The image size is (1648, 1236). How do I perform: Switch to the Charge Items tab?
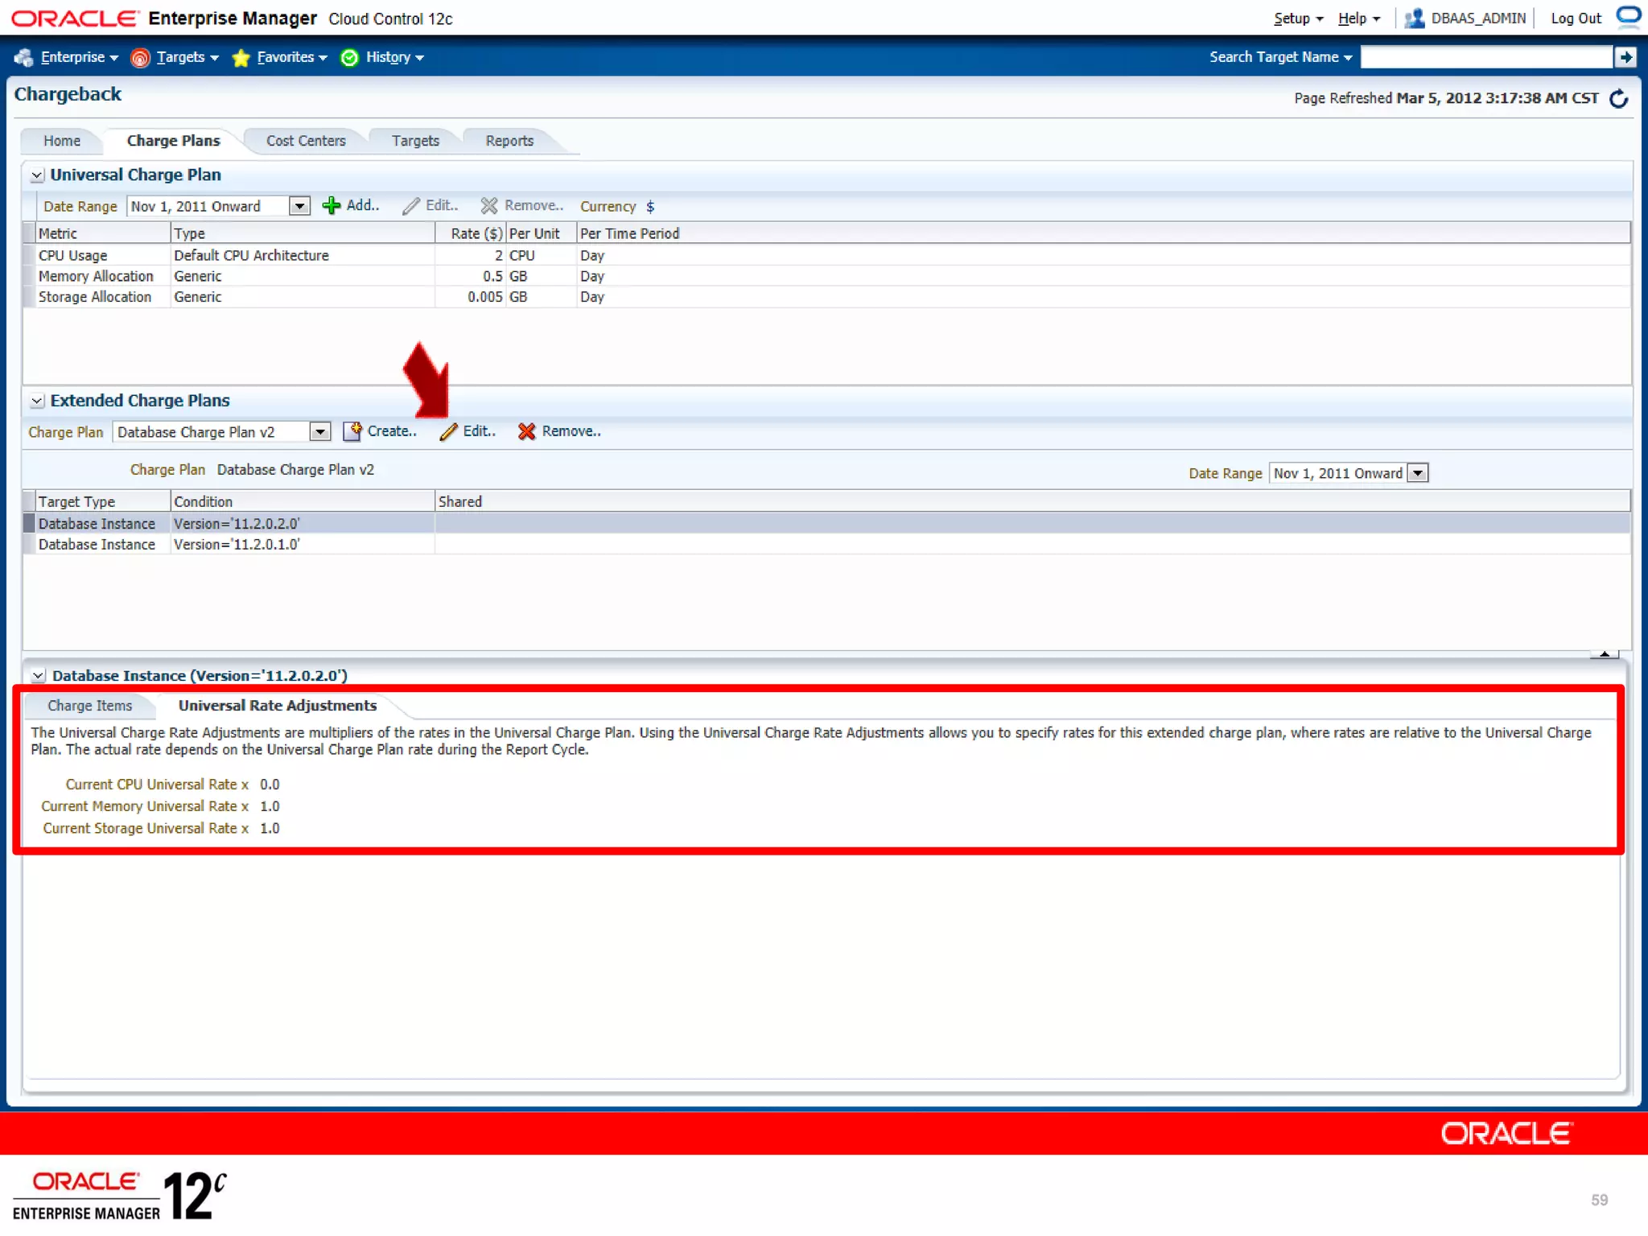pyautogui.click(x=89, y=706)
